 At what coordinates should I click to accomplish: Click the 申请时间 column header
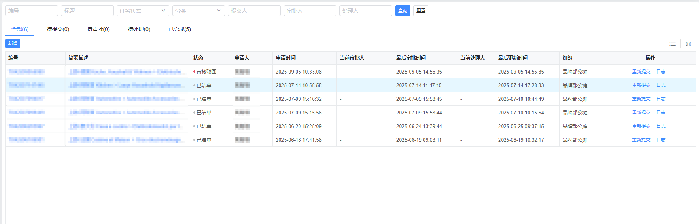point(286,58)
